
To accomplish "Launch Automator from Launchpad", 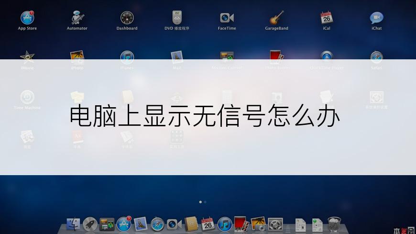I will pos(77,18).
